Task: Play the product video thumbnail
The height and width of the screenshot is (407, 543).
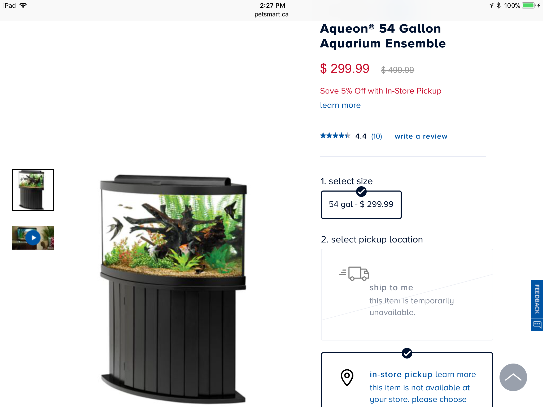Action: 33,238
